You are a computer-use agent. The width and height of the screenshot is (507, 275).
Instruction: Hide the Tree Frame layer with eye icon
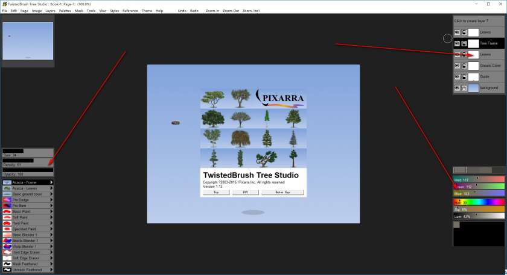[x=457, y=43]
